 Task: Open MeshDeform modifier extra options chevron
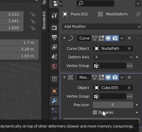click(x=122, y=77)
